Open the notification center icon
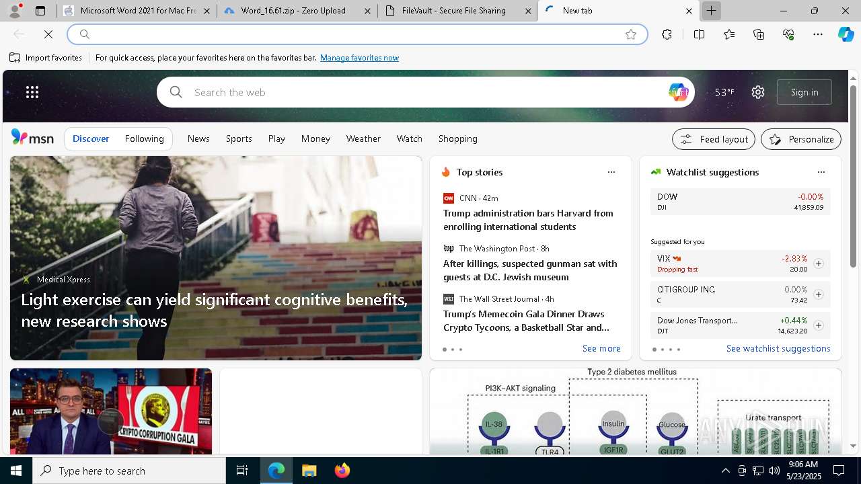This screenshot has width=861, height=484. [x=839, y=471]
